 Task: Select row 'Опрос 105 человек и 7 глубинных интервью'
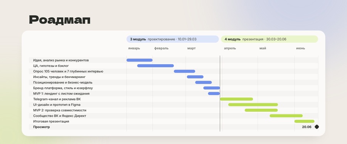click(173, 71)
